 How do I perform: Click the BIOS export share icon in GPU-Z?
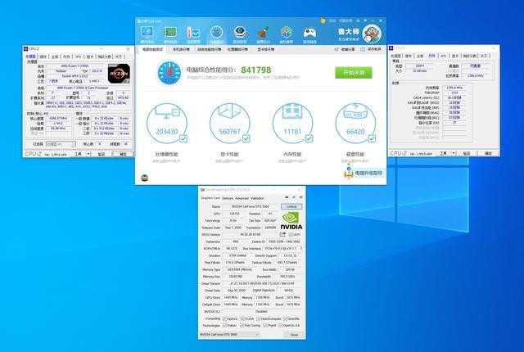click(282, 234)
